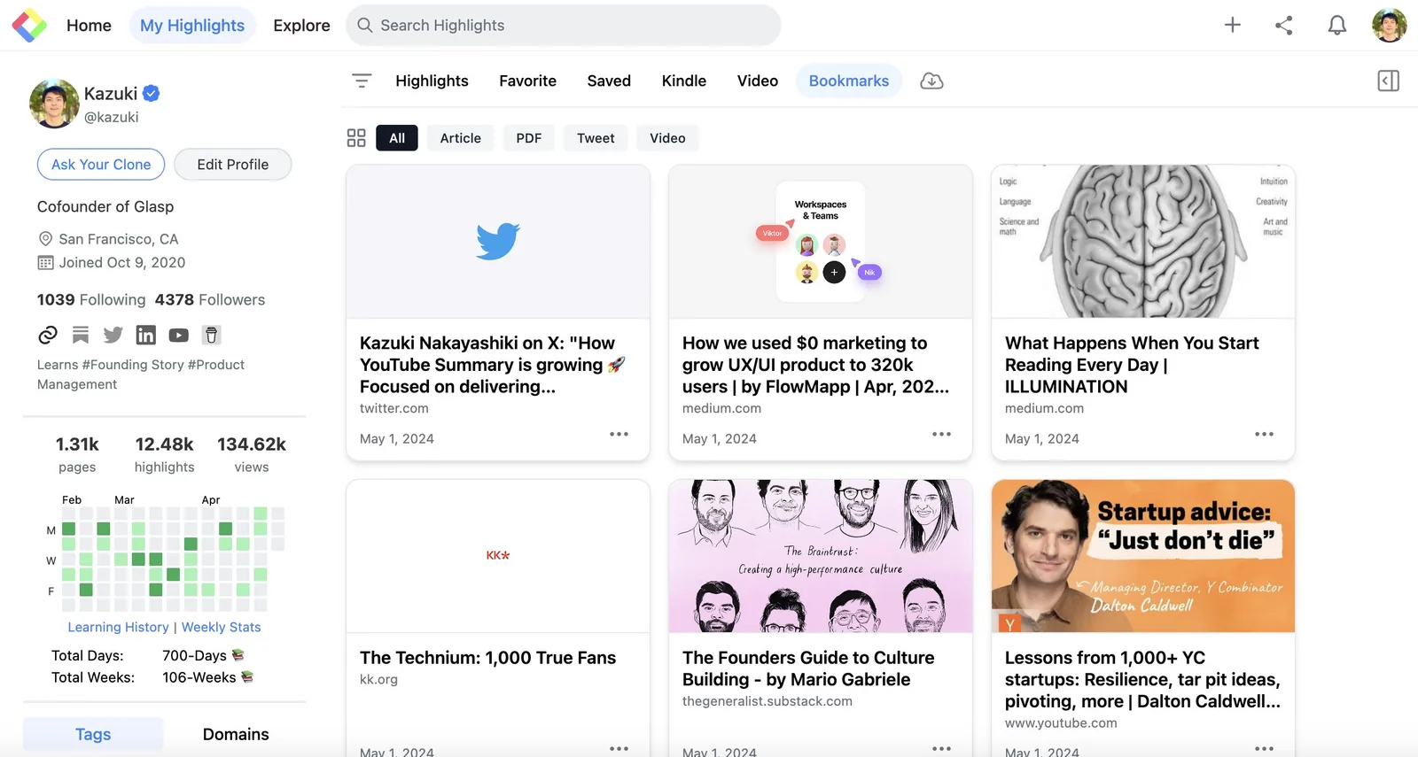The width and height of the screenshot is (1418, 757).
Task: View the 4378 Followers list
Action: [x=210, y=299]
